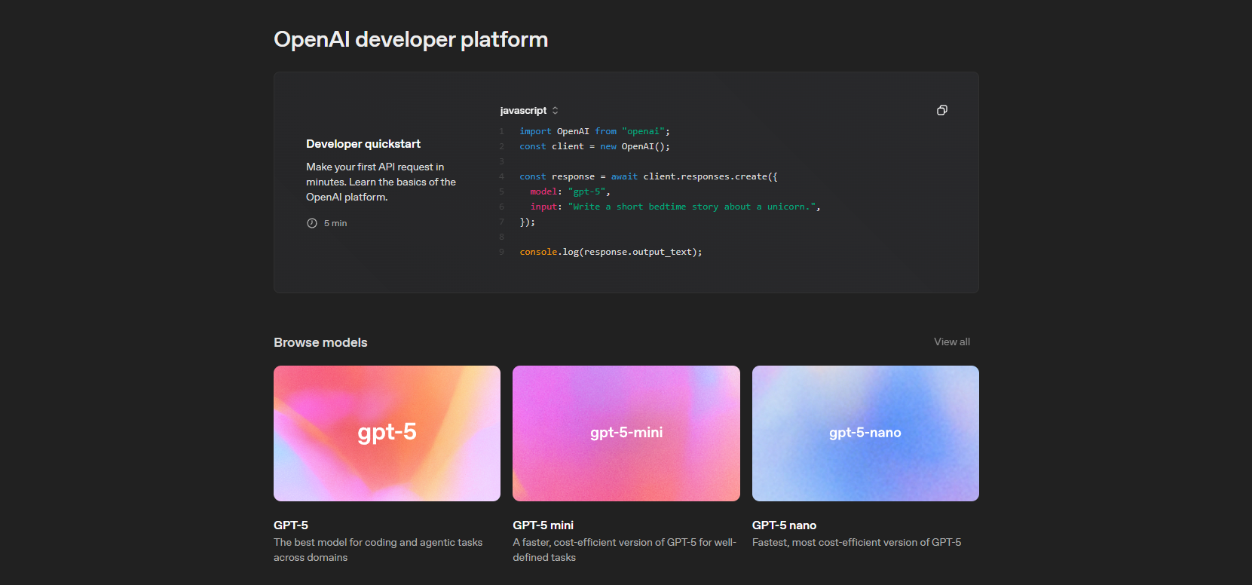Open the gpt-5-mini model card image
1252x585 pixels.
click(x=626, y=433)
